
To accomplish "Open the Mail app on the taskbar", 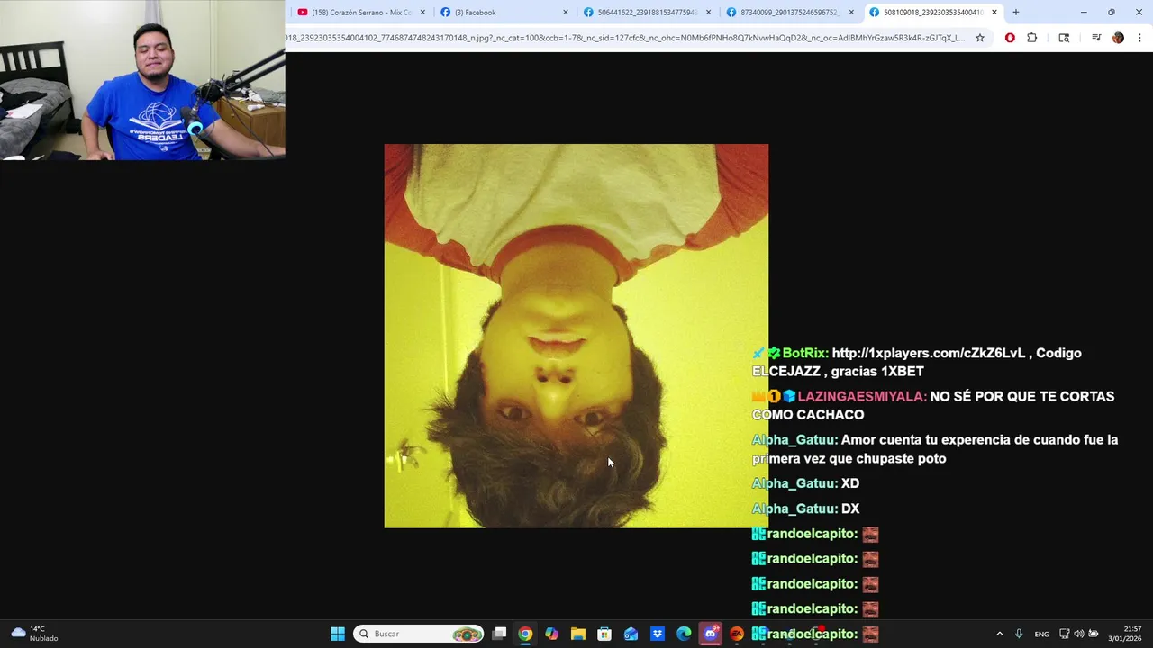I will click(631, 634).
